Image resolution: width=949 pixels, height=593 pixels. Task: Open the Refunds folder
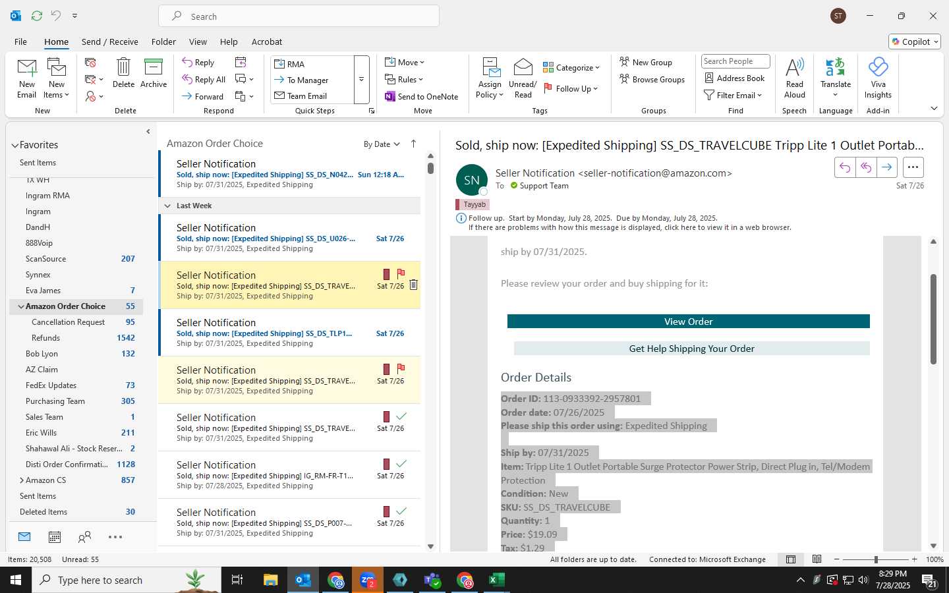pos(76,338)
